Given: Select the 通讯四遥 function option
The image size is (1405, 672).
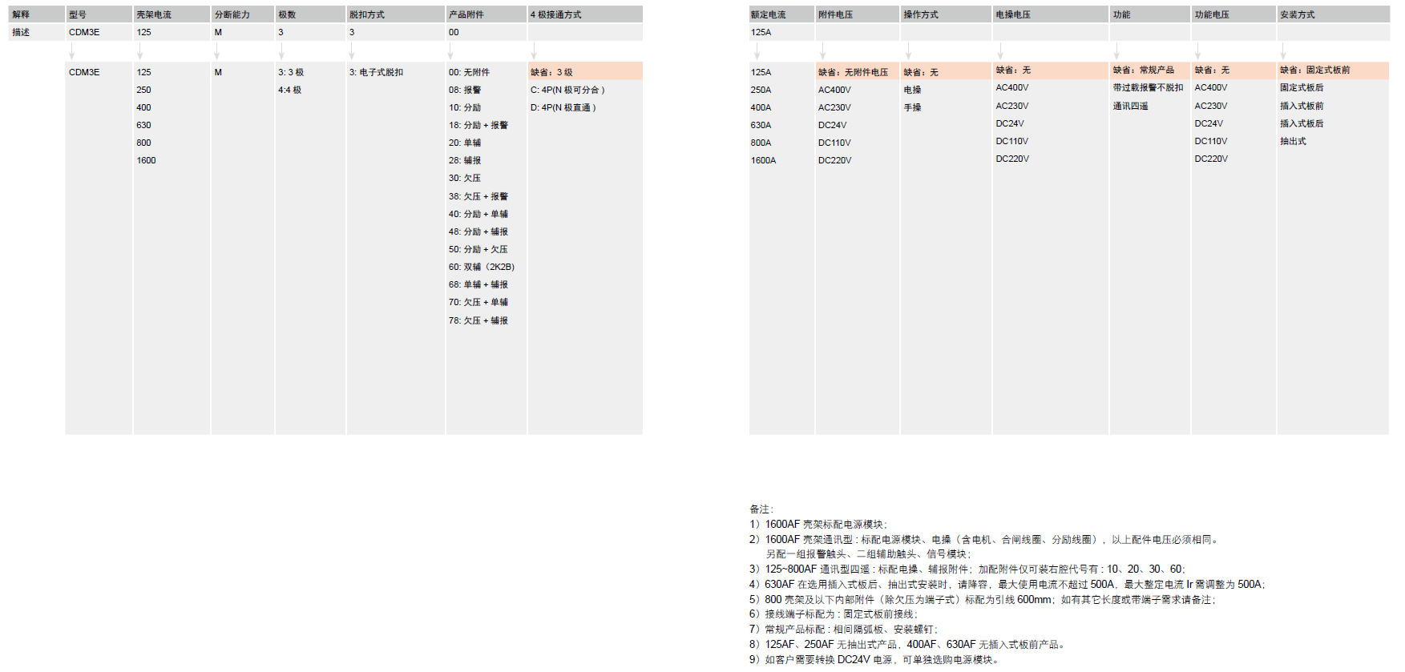Looking at the screenshot, I should (x=1130, y=106).
